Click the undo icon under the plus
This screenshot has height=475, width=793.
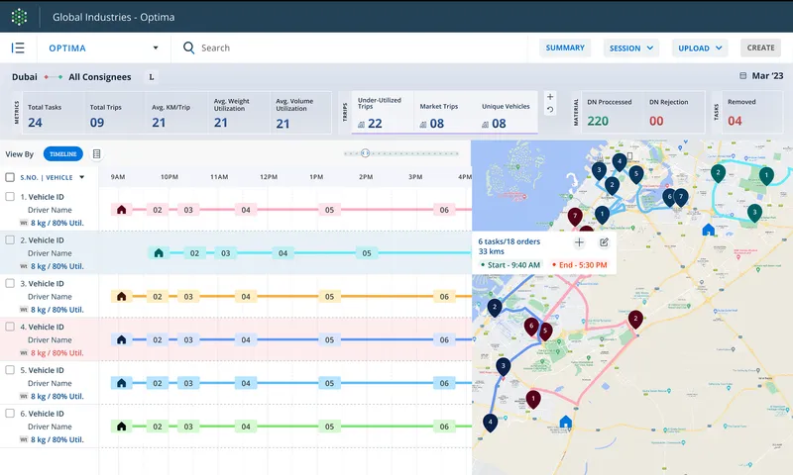[550, 110]
